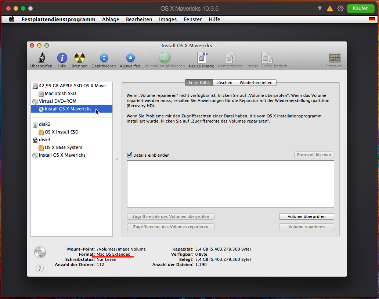Select OS X Base System volume
Viewport: 379px width, 299px height.
coord(72,147)
